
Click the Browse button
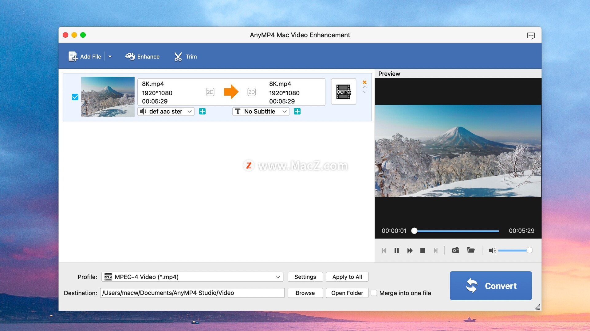click(305, 293)
